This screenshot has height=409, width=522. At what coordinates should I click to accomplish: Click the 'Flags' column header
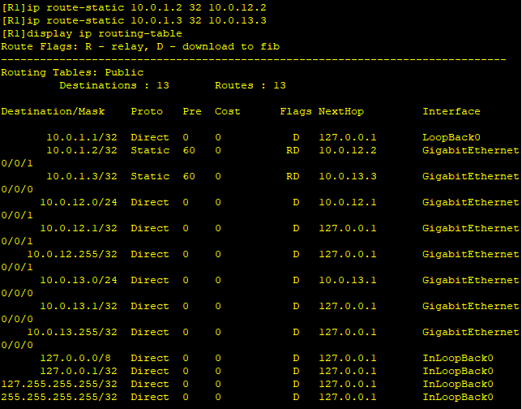[296, 112]
